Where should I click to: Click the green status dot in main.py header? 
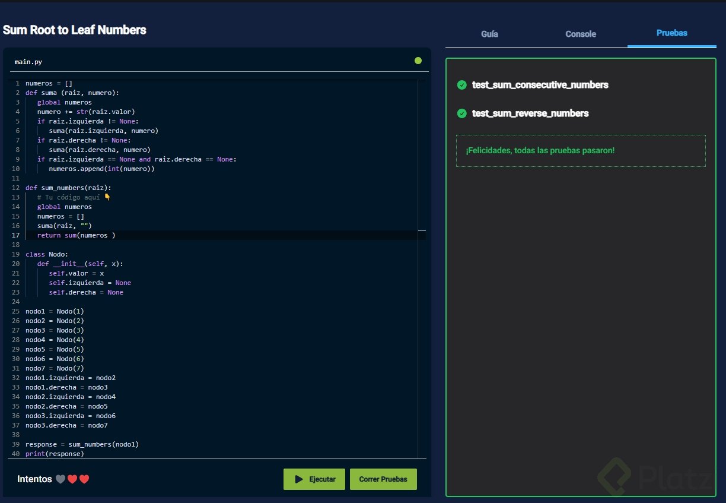418,61
